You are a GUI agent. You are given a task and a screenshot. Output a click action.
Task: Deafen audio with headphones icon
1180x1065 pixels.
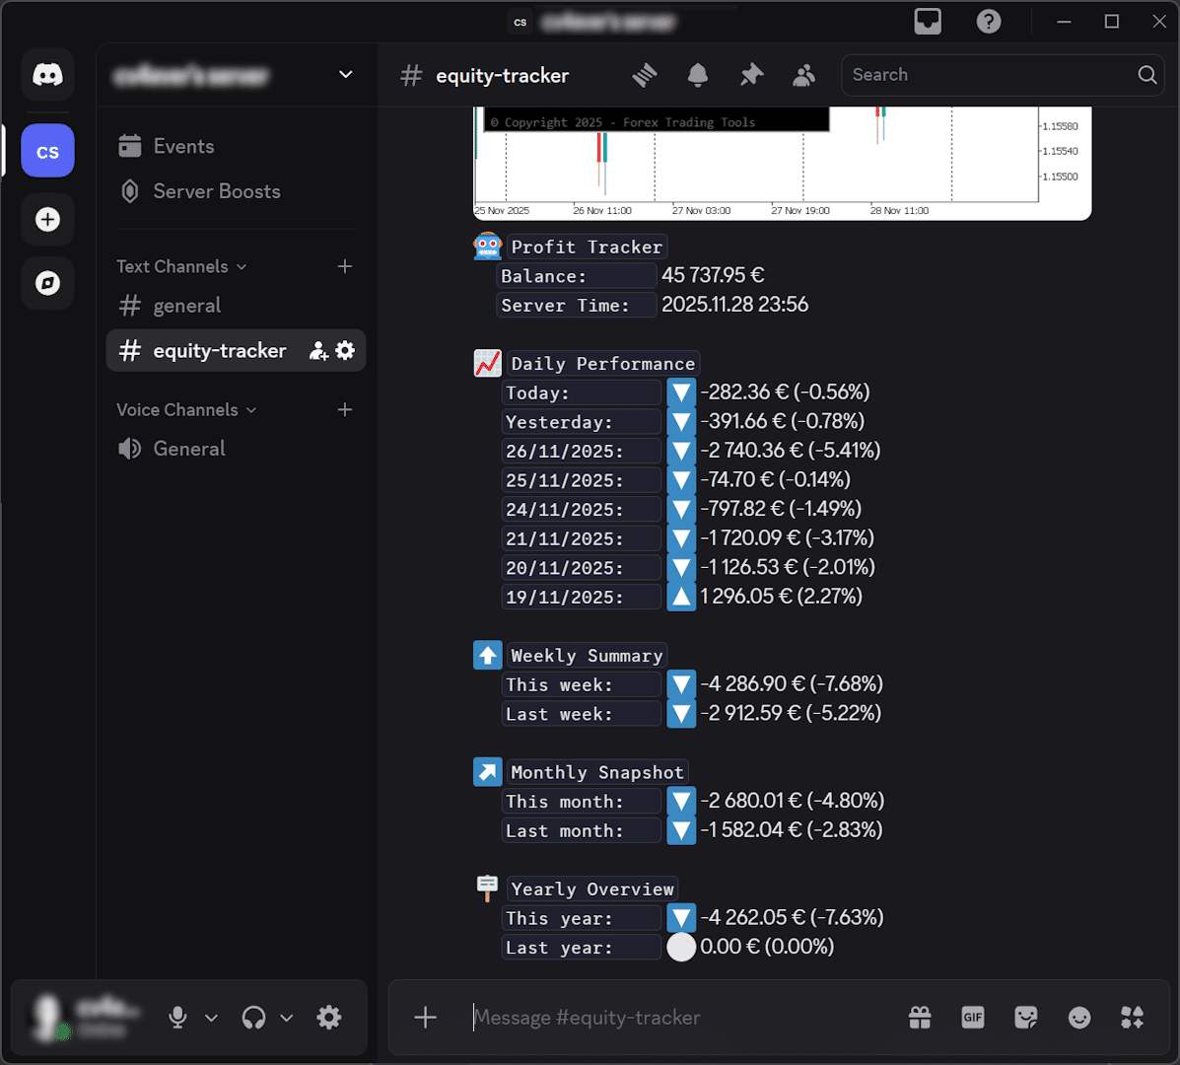254,1018
